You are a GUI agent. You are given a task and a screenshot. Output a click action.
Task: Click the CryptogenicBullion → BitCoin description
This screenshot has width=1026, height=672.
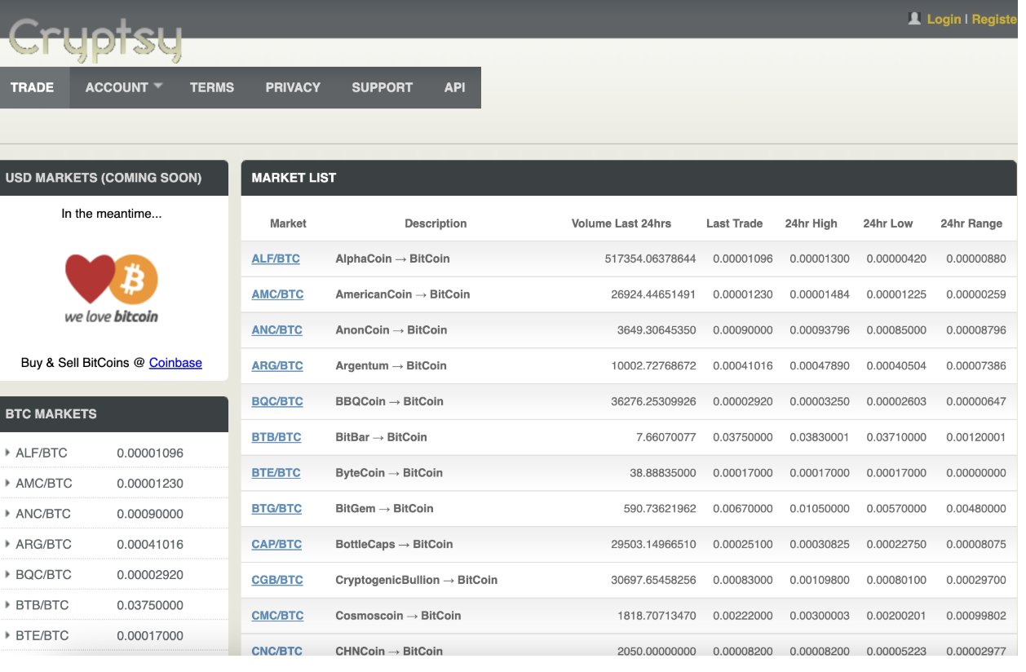(417, 581)
